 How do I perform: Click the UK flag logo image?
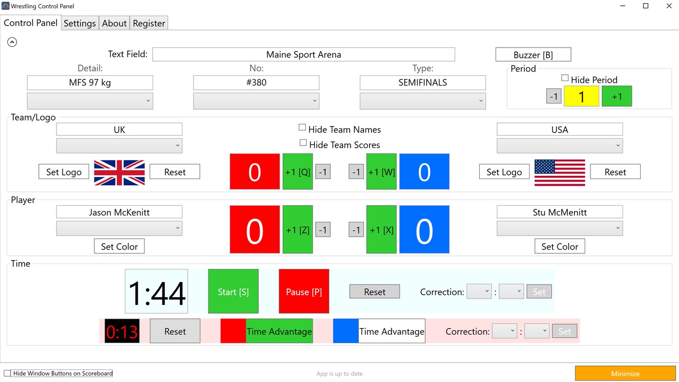click(x=119, y=171)
